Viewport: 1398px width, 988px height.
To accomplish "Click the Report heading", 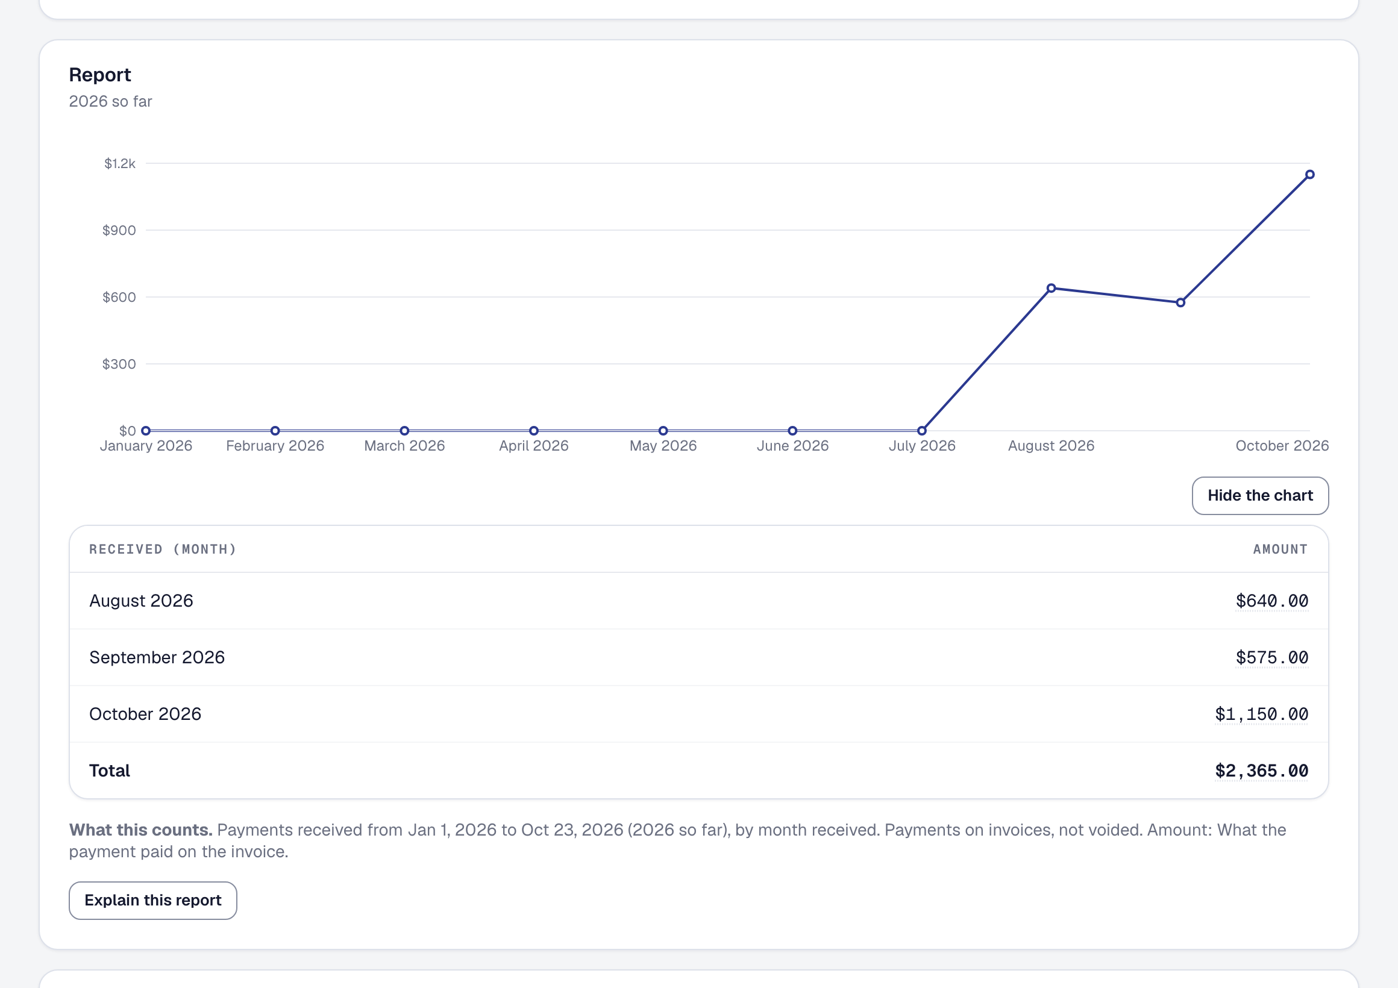I will [x=100, y=75].
